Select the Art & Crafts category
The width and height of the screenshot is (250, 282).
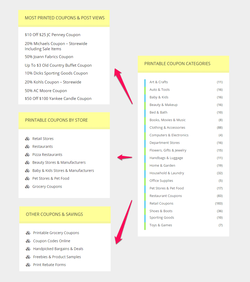pos(158,82)
